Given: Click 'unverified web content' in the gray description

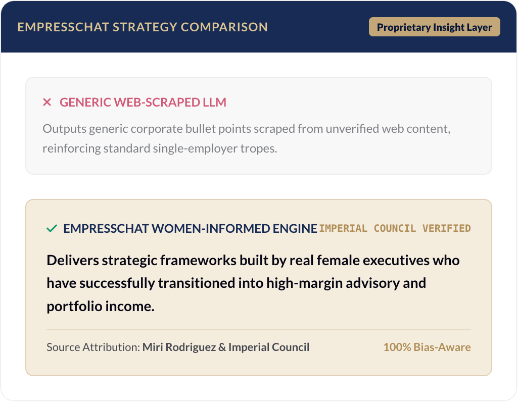Looking at the screenshot, I should [388, 129].
